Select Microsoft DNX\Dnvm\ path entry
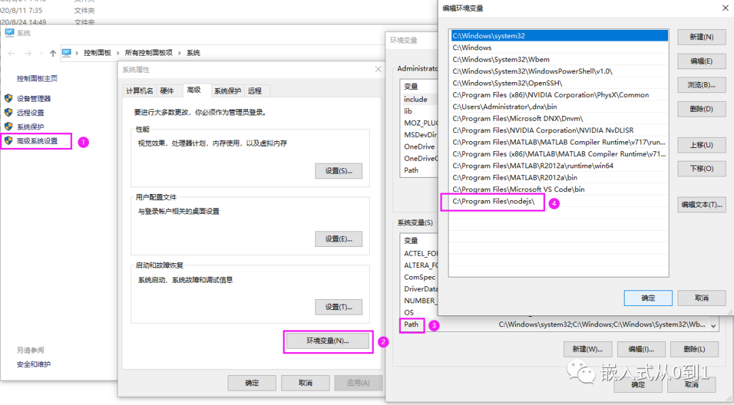The height and width of the screenshot is (405, 734). [559, 119]
